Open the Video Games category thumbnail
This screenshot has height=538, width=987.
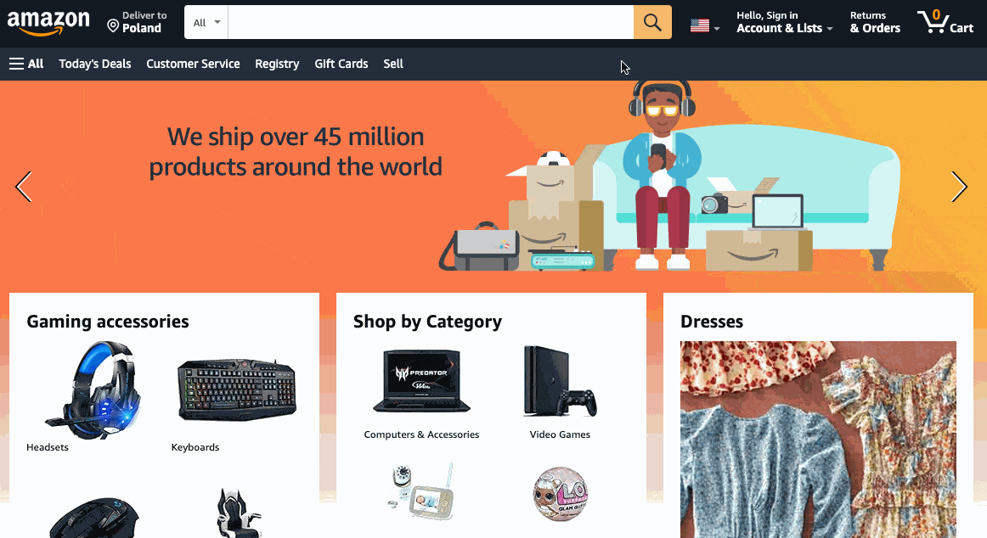[x=560, y=382]
